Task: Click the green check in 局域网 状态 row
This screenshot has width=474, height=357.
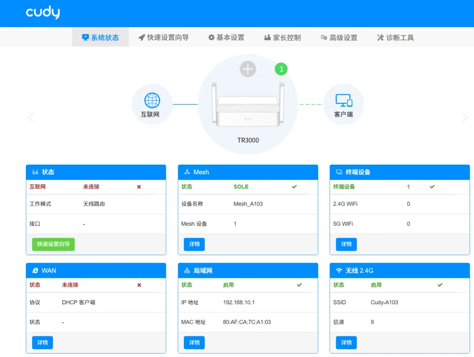Action: tap(299, 285)
